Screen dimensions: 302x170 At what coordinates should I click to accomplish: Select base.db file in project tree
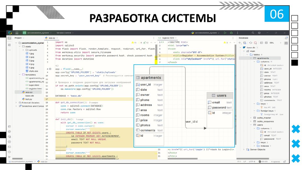(29, 96)
